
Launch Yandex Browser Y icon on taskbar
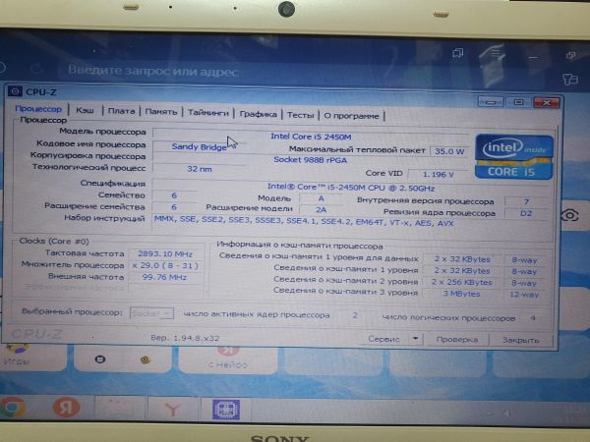click(172, 409)
